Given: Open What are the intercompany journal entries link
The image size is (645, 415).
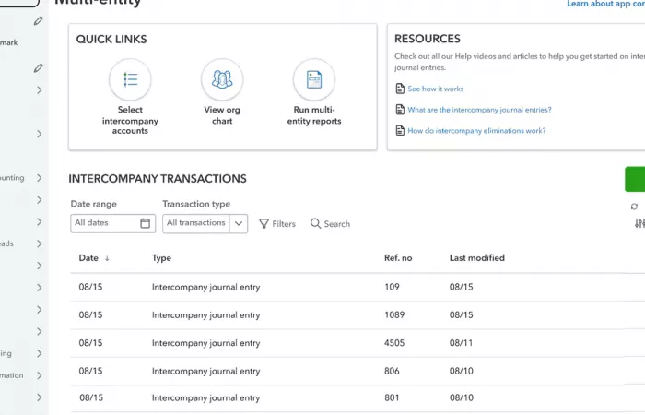Looking at the screenshot, I should point(479,110).
